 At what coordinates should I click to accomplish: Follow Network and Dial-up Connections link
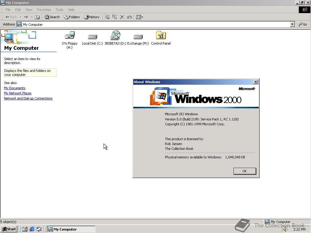click(x=28, y=98)
